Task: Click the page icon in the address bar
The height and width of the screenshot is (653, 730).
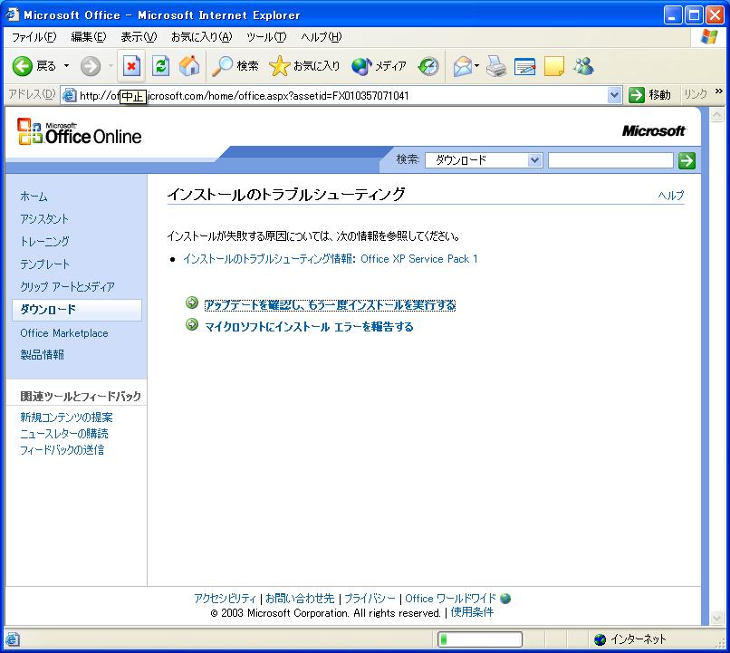Action: click(x=69, y=95)
